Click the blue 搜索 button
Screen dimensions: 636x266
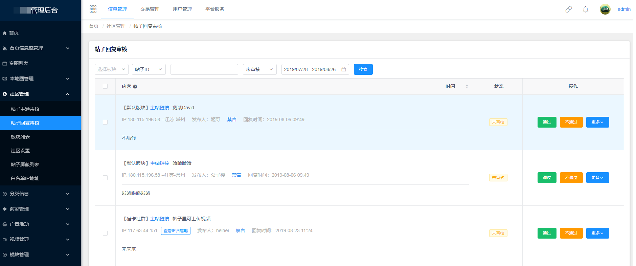tap(363, 69)
